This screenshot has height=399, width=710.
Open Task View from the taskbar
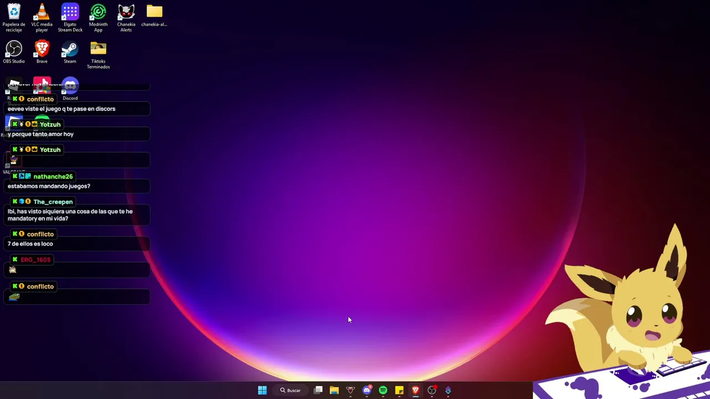tap(318, 391)
